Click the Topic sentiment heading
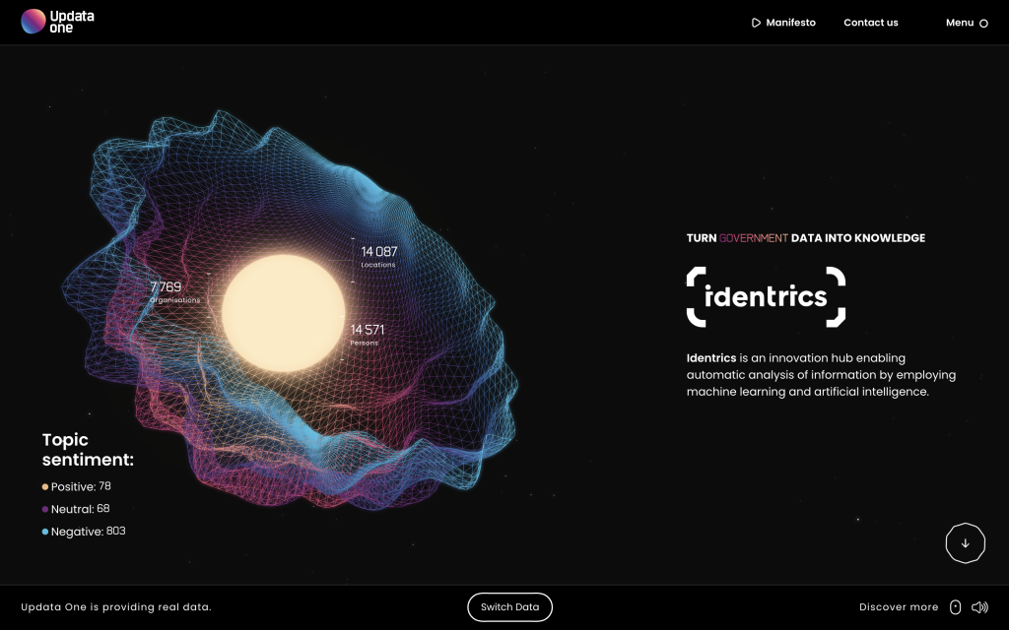 (88, 449)
